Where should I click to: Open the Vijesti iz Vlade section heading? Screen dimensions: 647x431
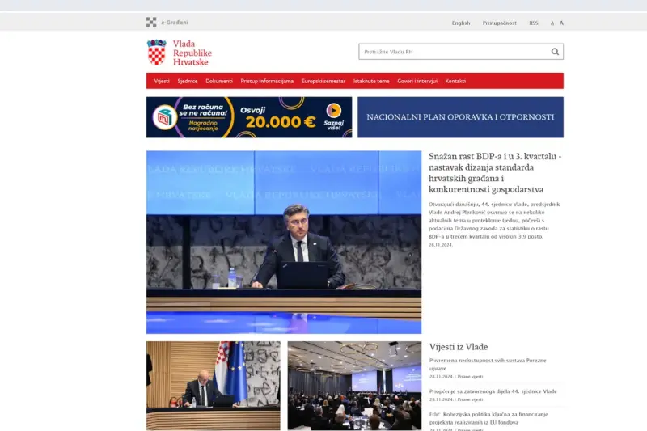click(459, 347)
